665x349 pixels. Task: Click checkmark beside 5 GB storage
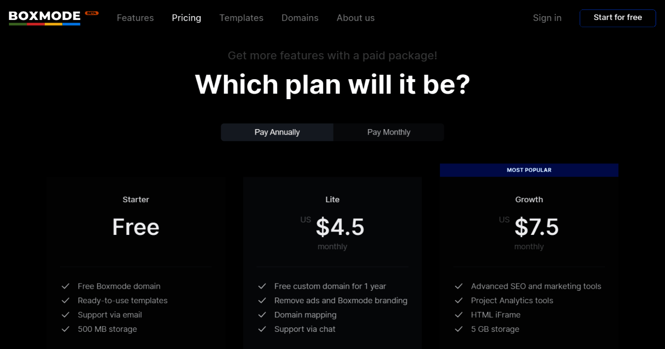pyautogui.click(x=459, y=330)
